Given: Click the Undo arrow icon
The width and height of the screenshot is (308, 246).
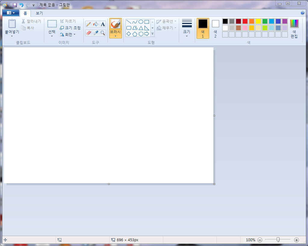Looking at the screenshot, I should 21,5.
